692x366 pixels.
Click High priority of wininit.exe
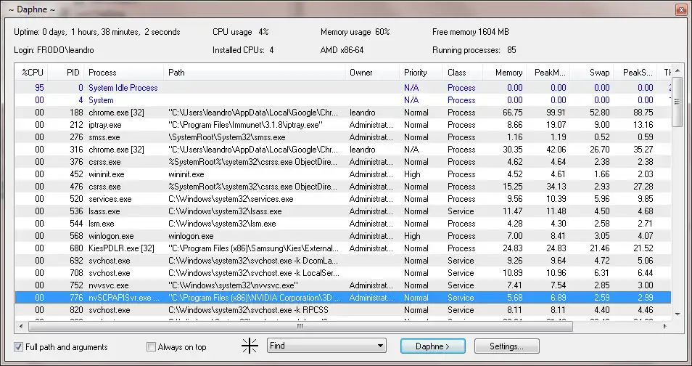click(x=412, y=174)
